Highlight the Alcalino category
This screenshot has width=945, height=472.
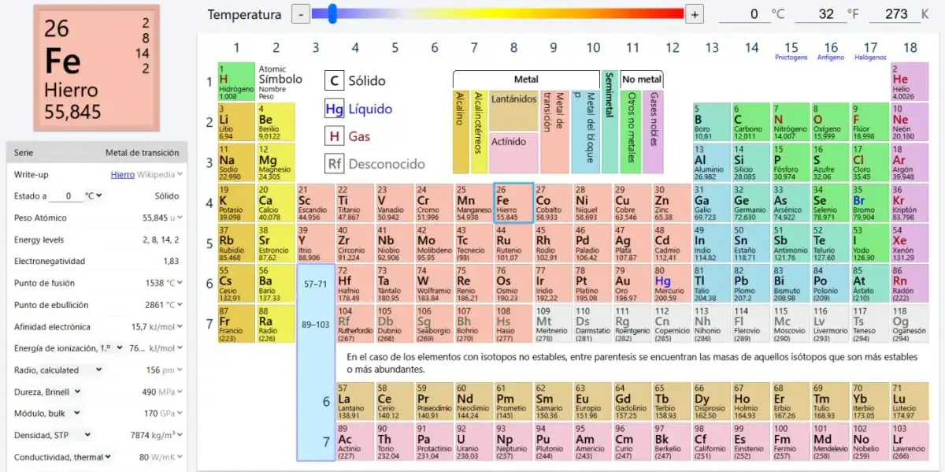[461, 132]
